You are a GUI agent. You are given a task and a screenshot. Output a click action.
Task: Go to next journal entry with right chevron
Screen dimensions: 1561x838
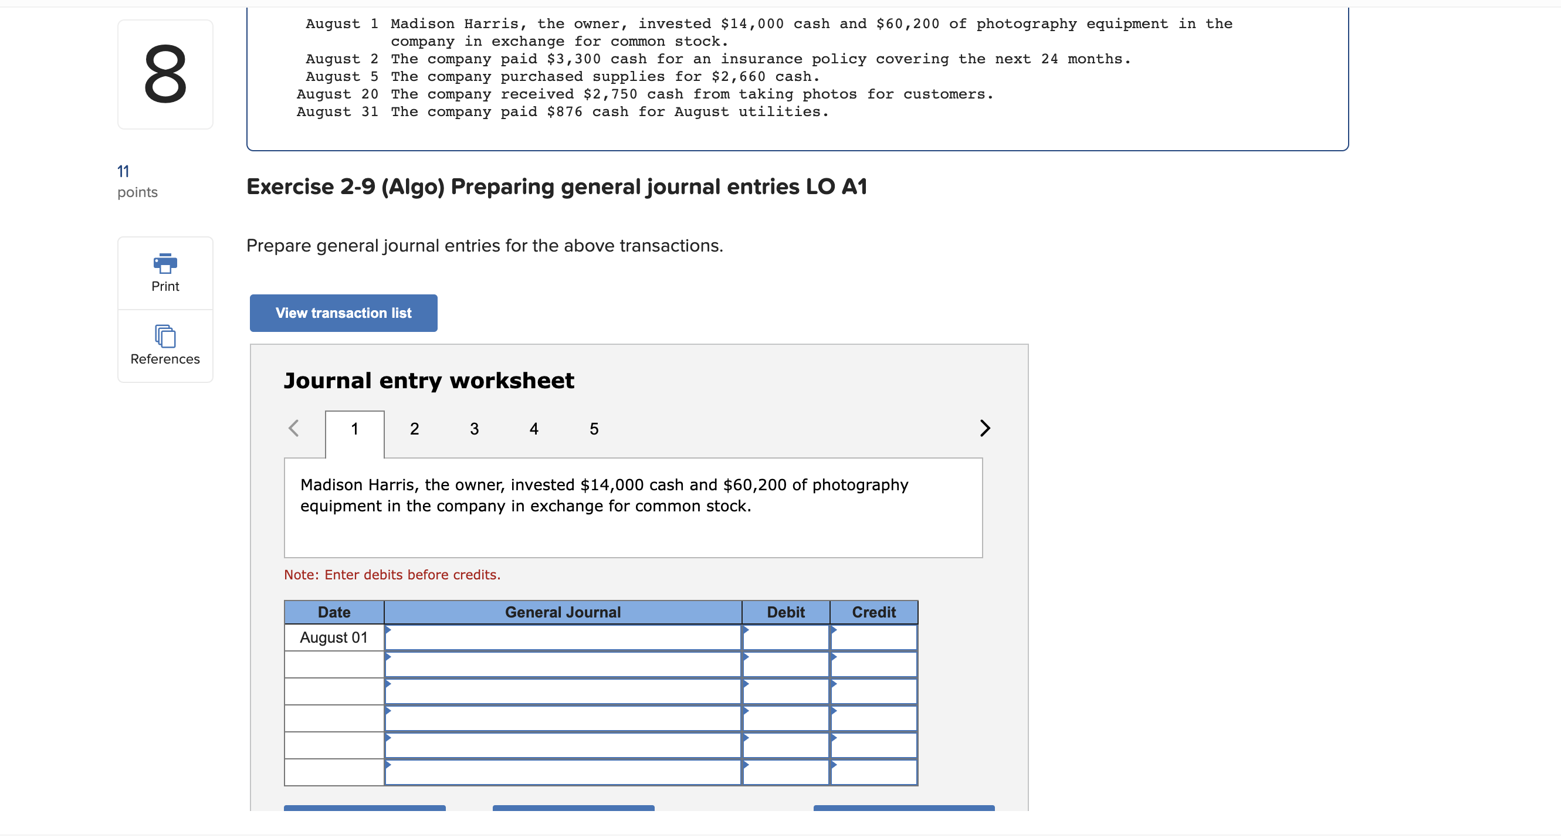(x=984, y=429)
